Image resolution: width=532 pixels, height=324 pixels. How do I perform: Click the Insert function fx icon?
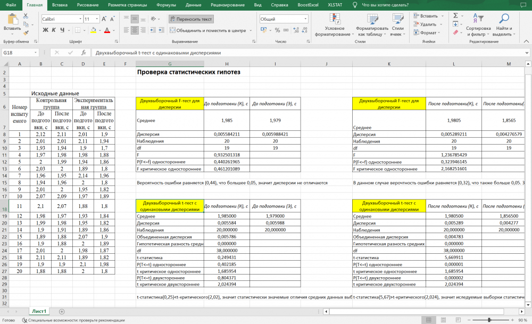(84, 53)
